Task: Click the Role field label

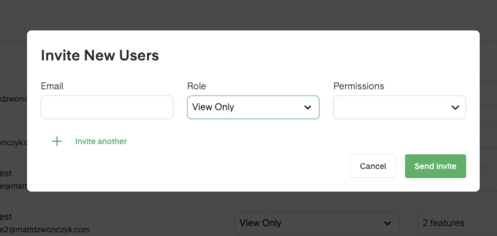Action: (196, 86)
